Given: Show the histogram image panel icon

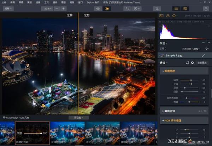Looking at the screenshot, I should coord(161,16).
